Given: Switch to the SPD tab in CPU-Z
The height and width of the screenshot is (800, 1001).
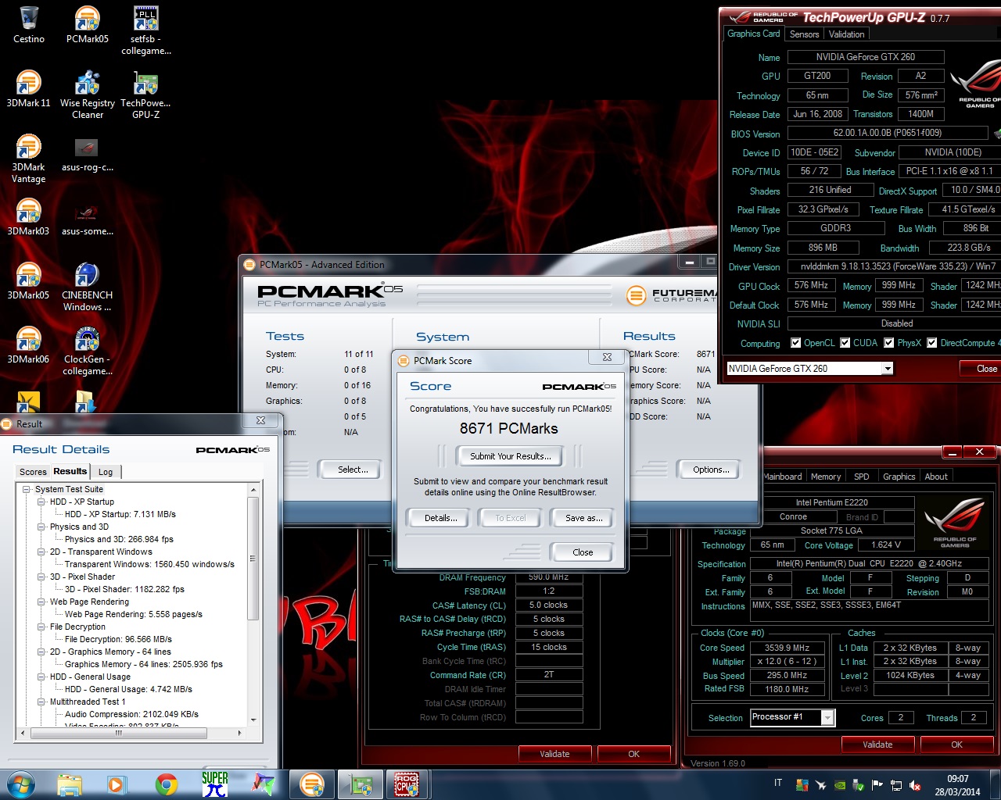Looking at the screenshot, I should (x=861, y=477).
